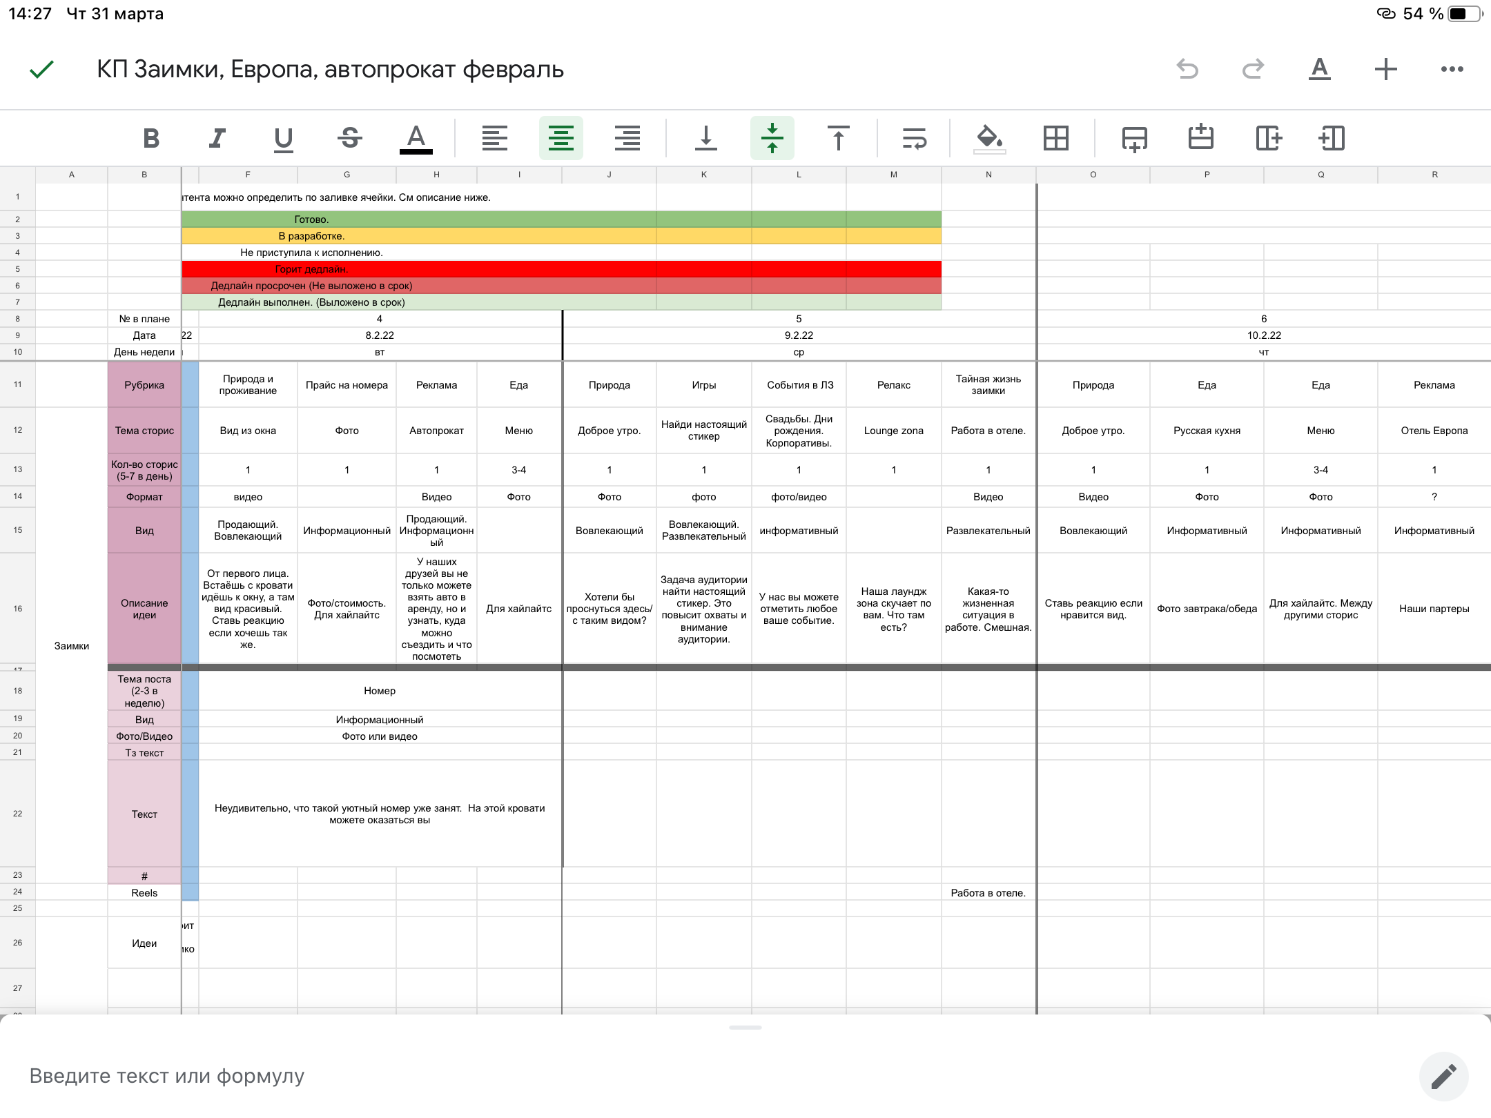
Task: Toggle underline formatting
Action: pyautogui.click(x=283, y=138)
